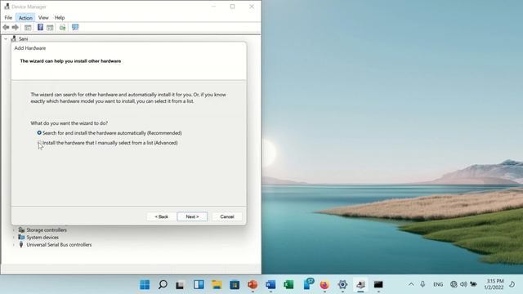Open Excel from the taskbar
Image resolution: width=523 pixels, height=294 pixels.
pos(288,285)
